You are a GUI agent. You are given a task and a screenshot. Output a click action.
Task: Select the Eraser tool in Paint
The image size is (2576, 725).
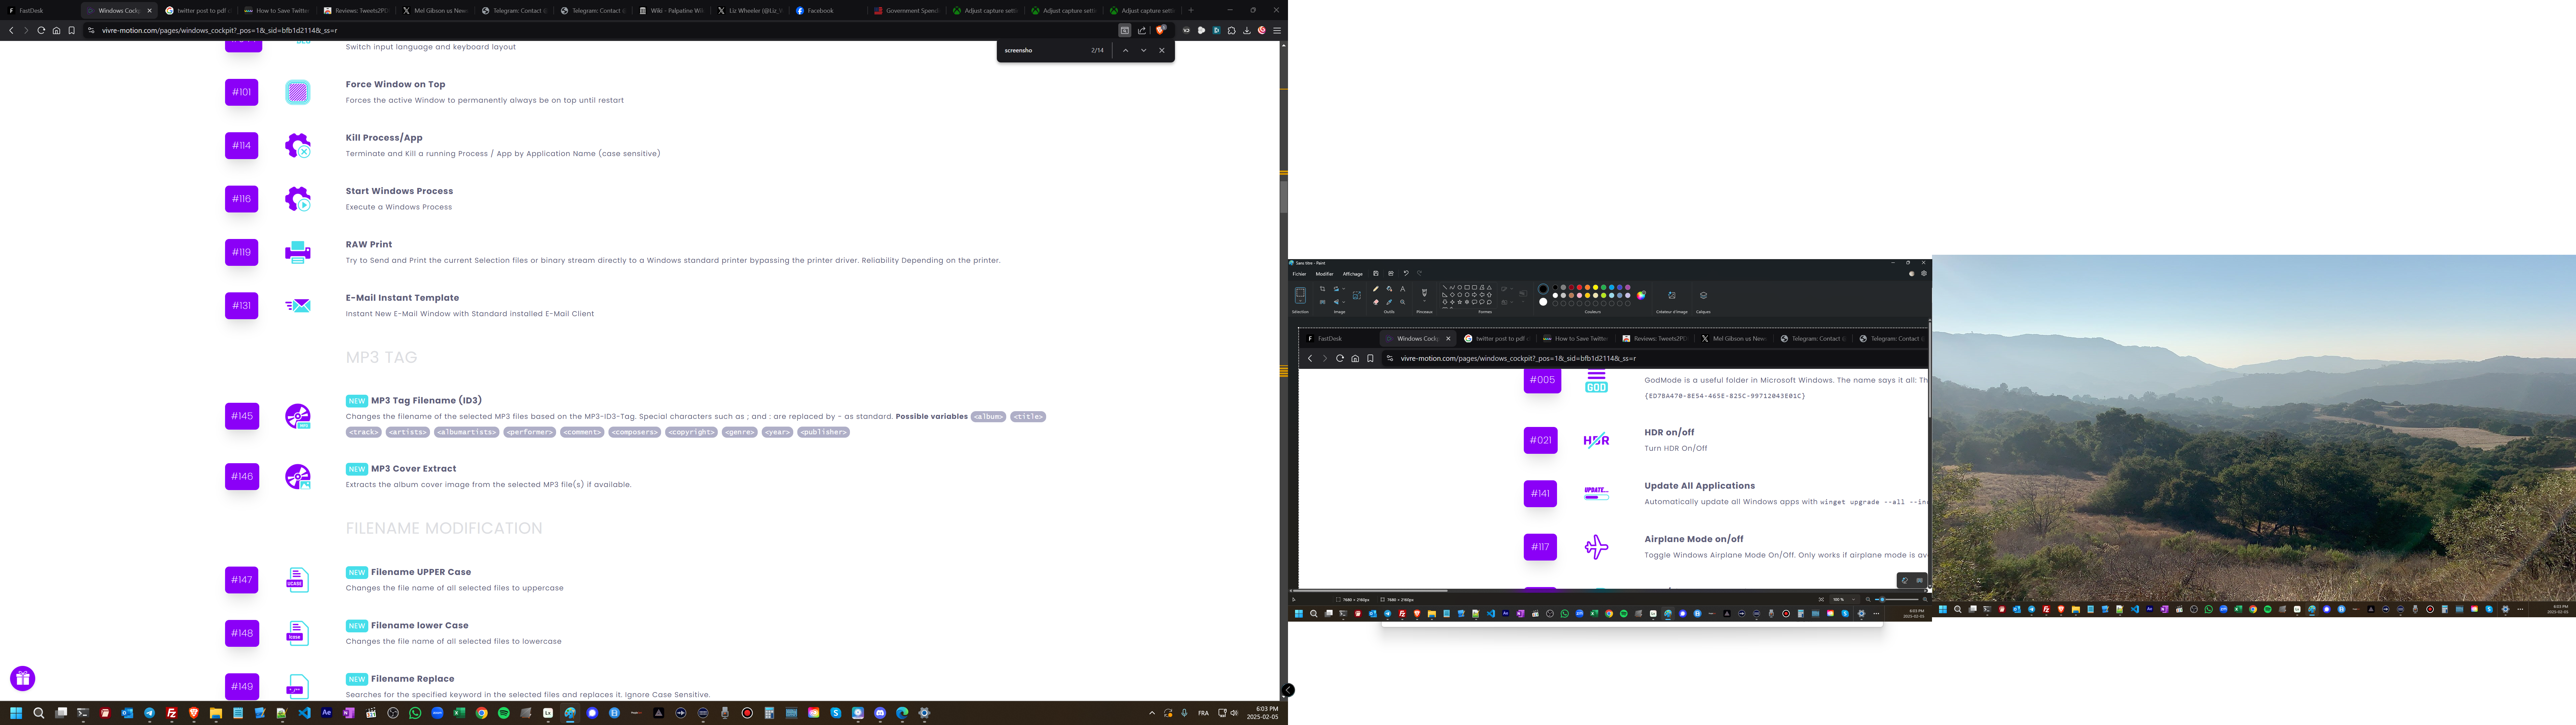point(1376,302)
